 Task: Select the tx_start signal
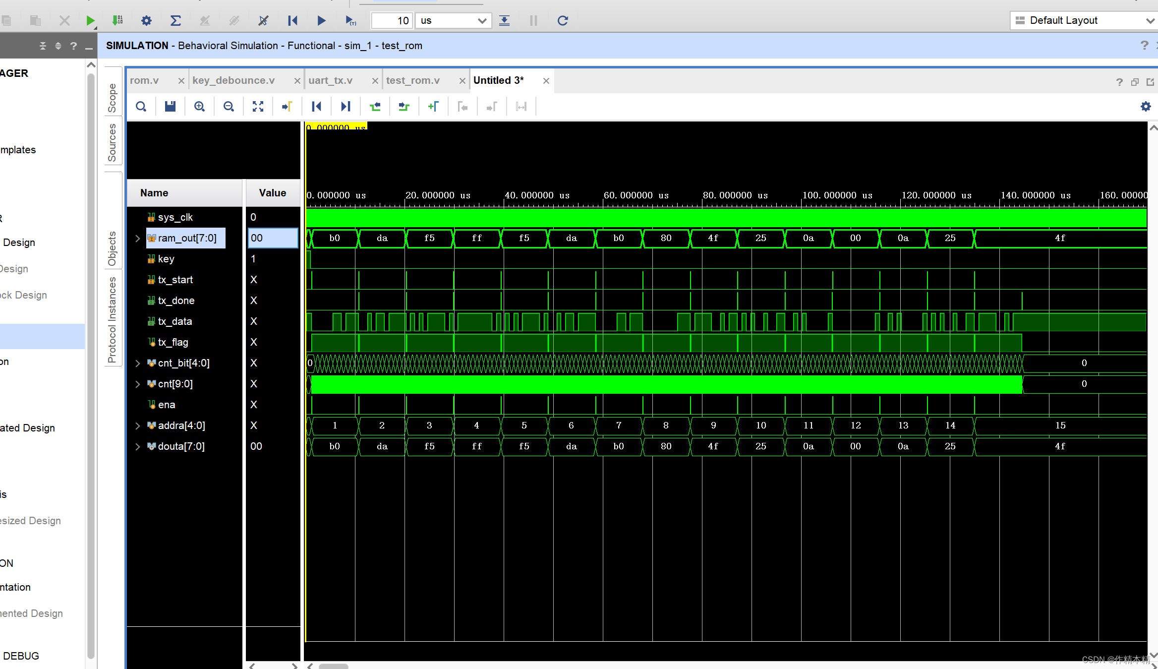pos(175,280)
